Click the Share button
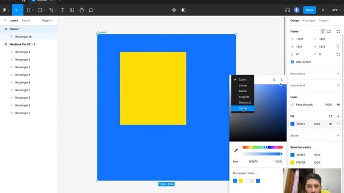 (310, 10)
